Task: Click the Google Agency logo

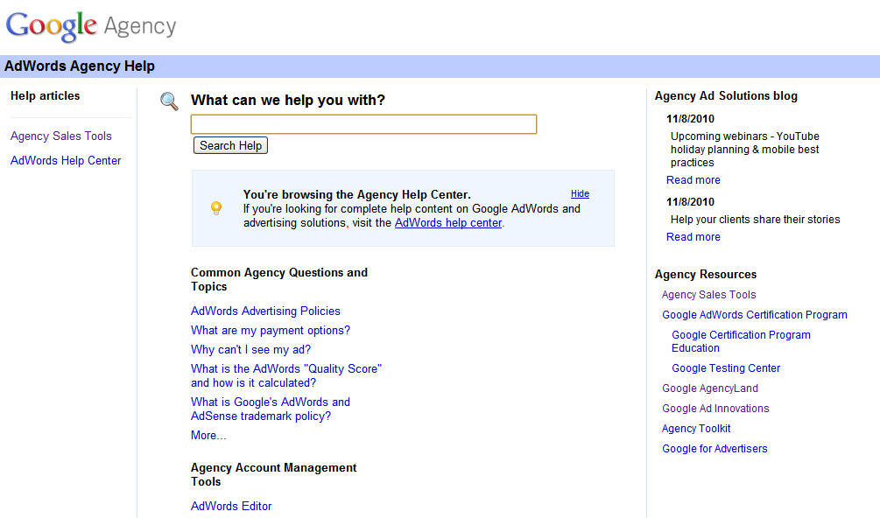Action: [91, 25]
